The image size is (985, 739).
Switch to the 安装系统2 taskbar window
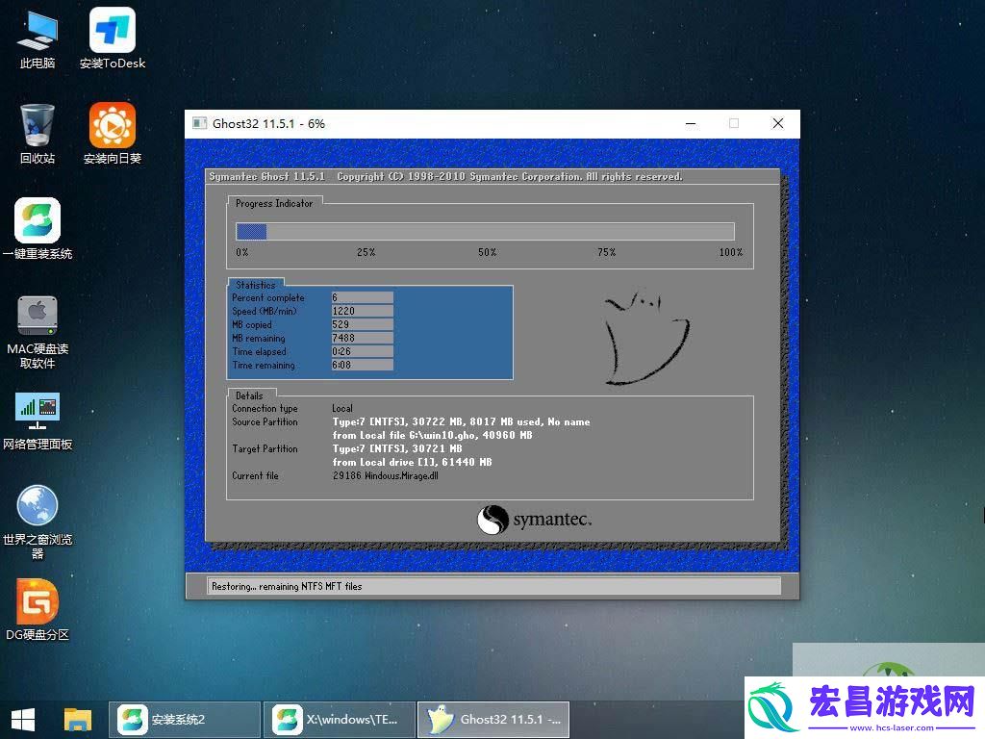tap(185, 720)
